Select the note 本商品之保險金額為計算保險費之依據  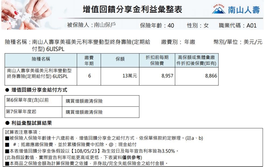pyautogui.click(x=86, y=163)
